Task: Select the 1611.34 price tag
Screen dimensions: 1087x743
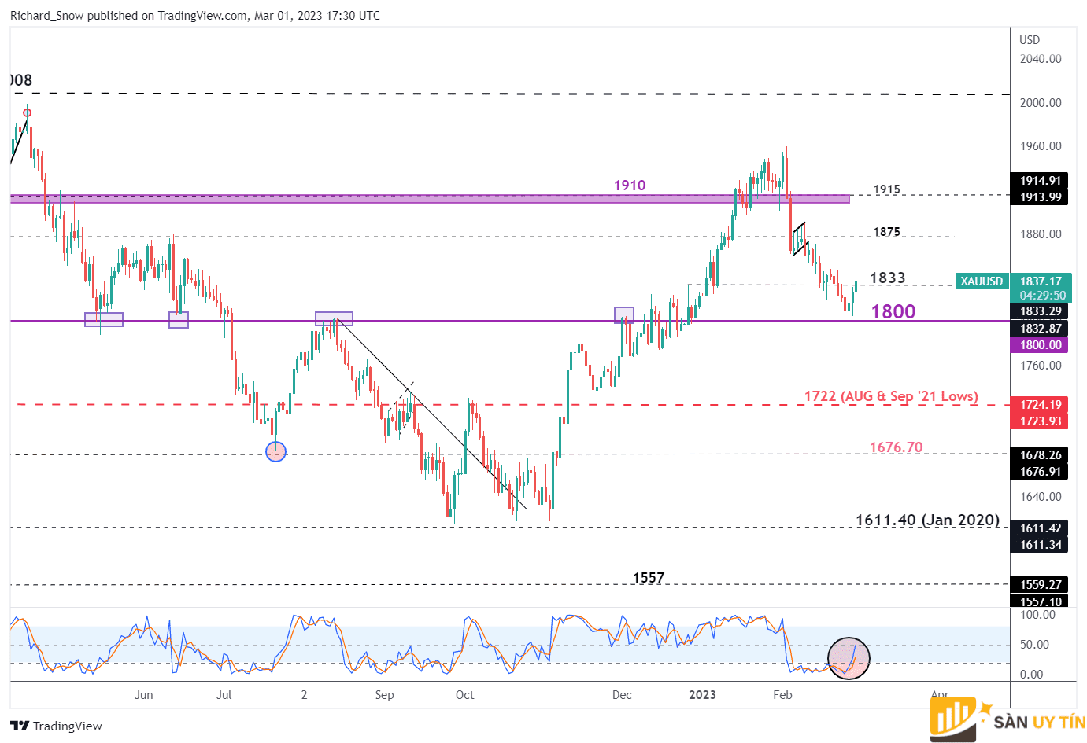Action: tap(1041, 545)
